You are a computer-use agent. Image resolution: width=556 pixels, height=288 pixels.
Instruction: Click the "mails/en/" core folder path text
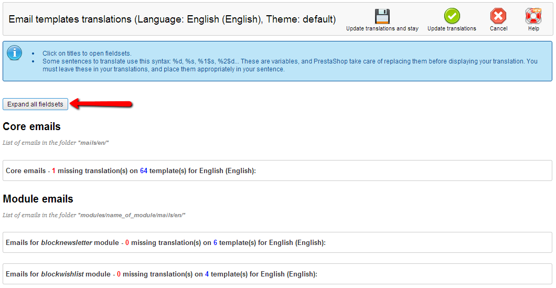tap(93, 143)
